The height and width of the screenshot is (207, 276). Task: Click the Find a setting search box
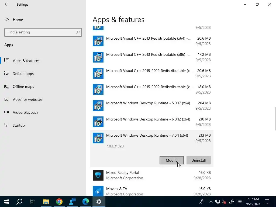pos(43,32)
